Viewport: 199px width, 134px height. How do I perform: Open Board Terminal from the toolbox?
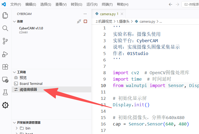31,84
